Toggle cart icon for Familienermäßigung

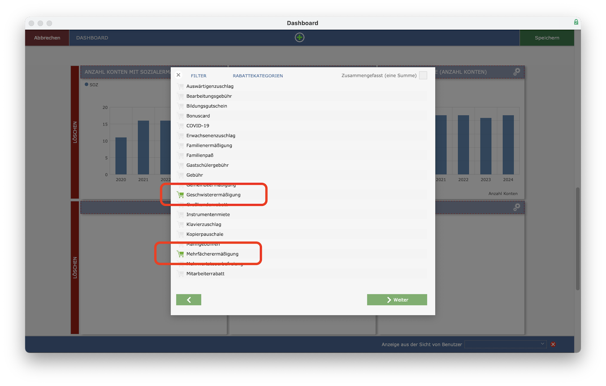pyautogui.click(x=180, y=145)
